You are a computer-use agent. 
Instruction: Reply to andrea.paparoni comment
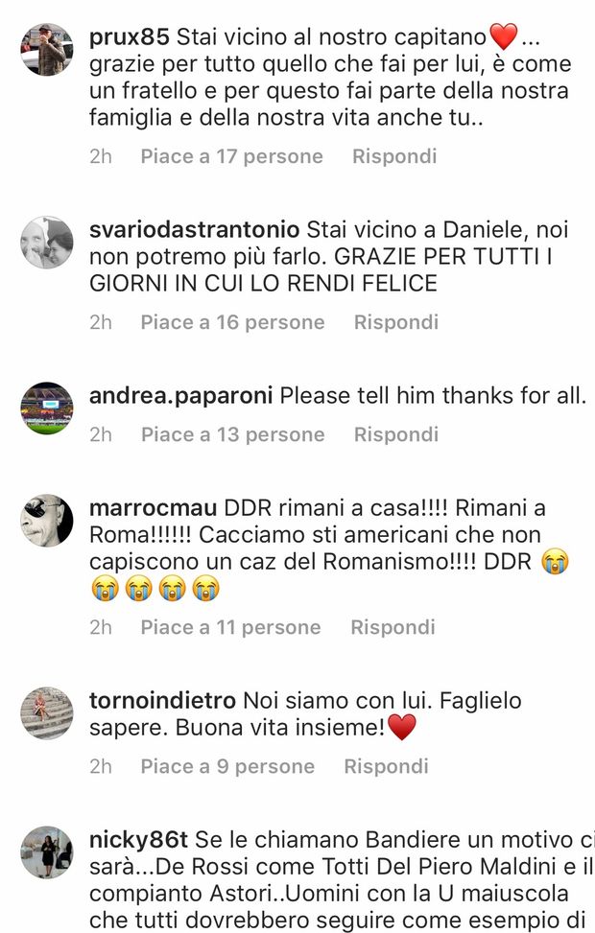click(x=396, y=435)
